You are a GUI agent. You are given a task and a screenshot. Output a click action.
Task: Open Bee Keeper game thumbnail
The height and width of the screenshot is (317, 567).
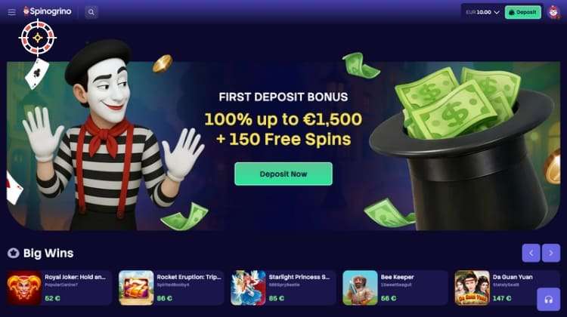(x=360, y=288)
